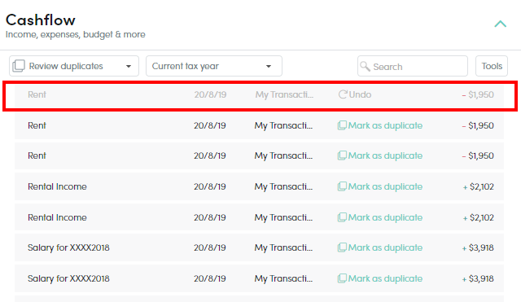Click the greyed-out - $1,950 amount
Image resolution: width=521 pixels, height=302 pixels.
tap(478, 94)
